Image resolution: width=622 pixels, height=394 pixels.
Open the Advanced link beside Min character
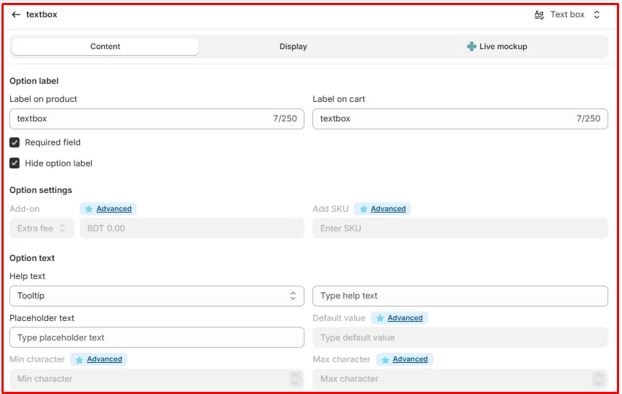click(x=104, y=359)
